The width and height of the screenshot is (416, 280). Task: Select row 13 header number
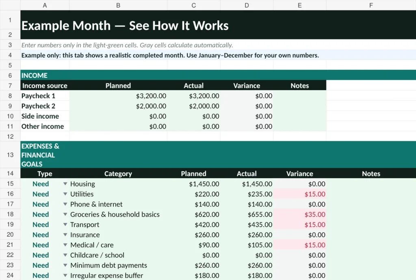[10, 155]
